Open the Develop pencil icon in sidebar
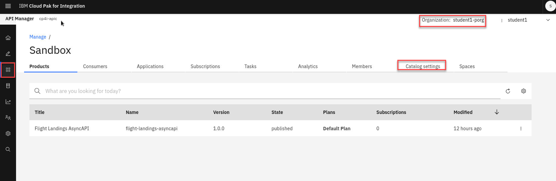 pos(8,54)
